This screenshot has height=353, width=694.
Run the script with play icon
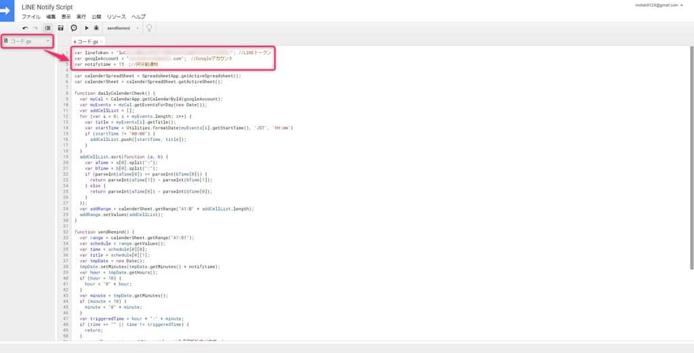(86, 28)
